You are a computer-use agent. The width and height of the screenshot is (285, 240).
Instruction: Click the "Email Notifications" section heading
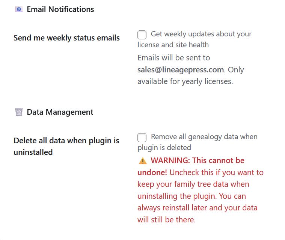60,9
